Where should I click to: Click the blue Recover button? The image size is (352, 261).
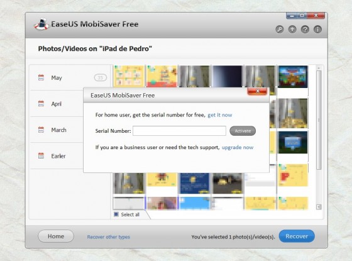pos(297,236)
